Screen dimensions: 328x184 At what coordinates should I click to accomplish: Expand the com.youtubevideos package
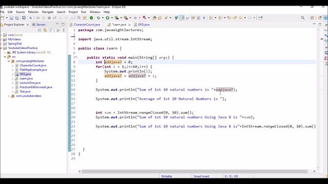pyautogui.click(x=9, y=96)
